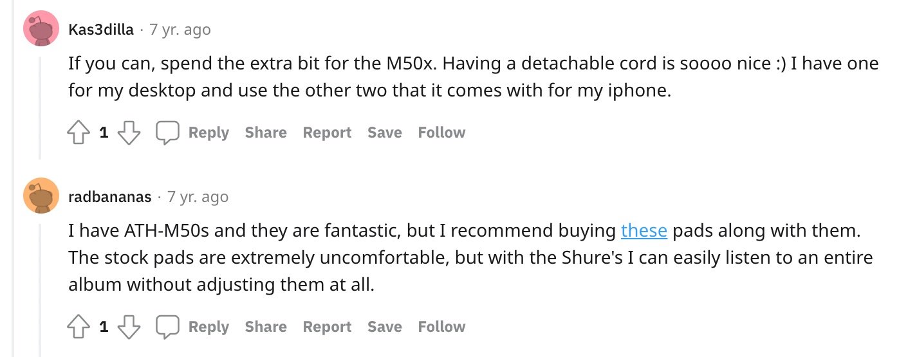Save radbananas' comment
Viewport: 899px width, 357px height.
[385, 327]
